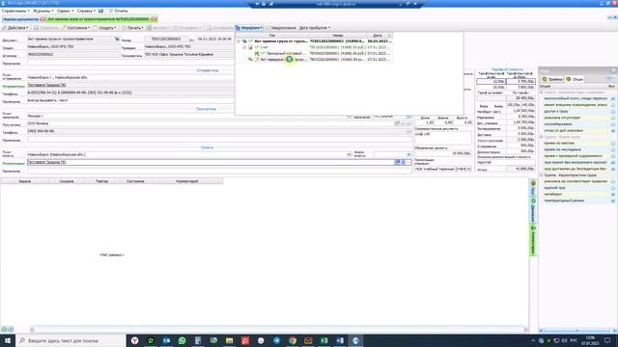Toggle температурный режим checkbox
This screenshot has width=618, height=347.
[613, 200]
